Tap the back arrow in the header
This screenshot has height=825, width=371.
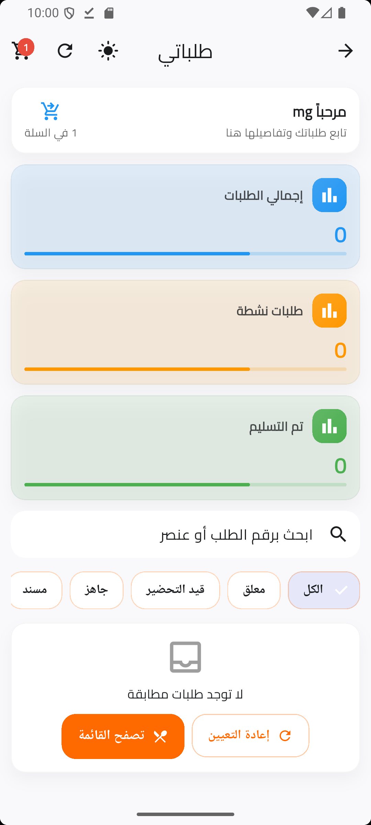[x=345, y=51]
